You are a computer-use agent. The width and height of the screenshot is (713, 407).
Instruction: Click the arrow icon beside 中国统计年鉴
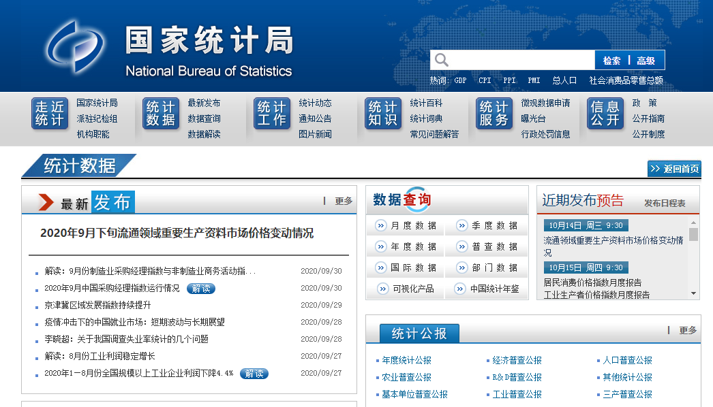[x=460, y=289]
